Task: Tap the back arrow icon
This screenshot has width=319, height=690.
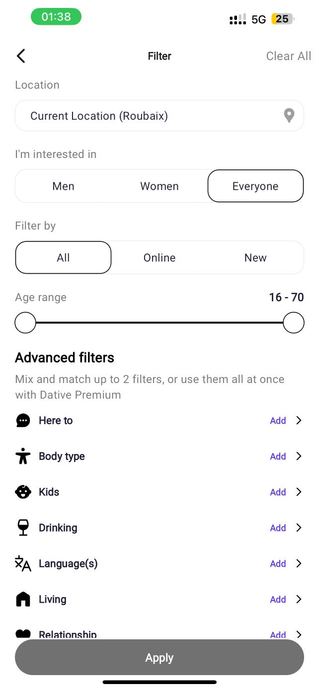Action: pyautogui.click(x=21, y=56)
